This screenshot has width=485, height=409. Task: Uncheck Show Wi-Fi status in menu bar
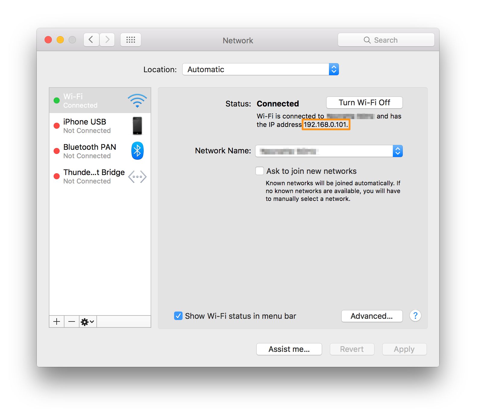point(178,316)
